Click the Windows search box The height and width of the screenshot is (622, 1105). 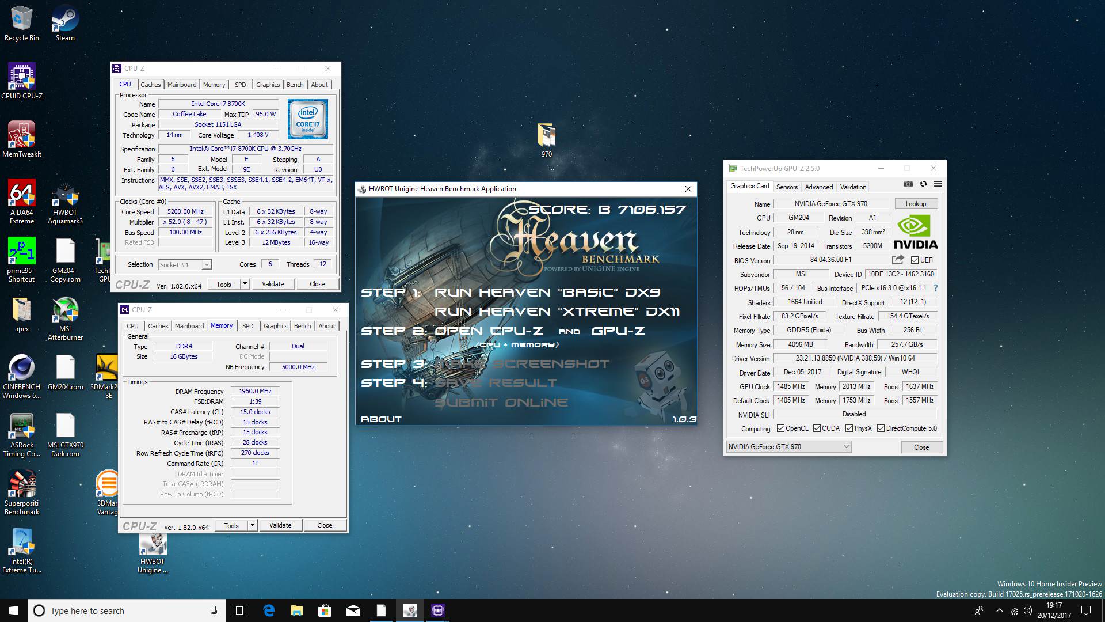click(x=125, y=610)
